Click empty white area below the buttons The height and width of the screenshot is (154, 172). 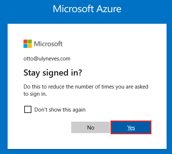pyautogui.click(x=87, y=141)
